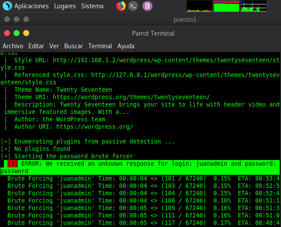This screenshot has height=227, width=281.
Task: Open the purple text editor launcher
Action: click(147, 6)
